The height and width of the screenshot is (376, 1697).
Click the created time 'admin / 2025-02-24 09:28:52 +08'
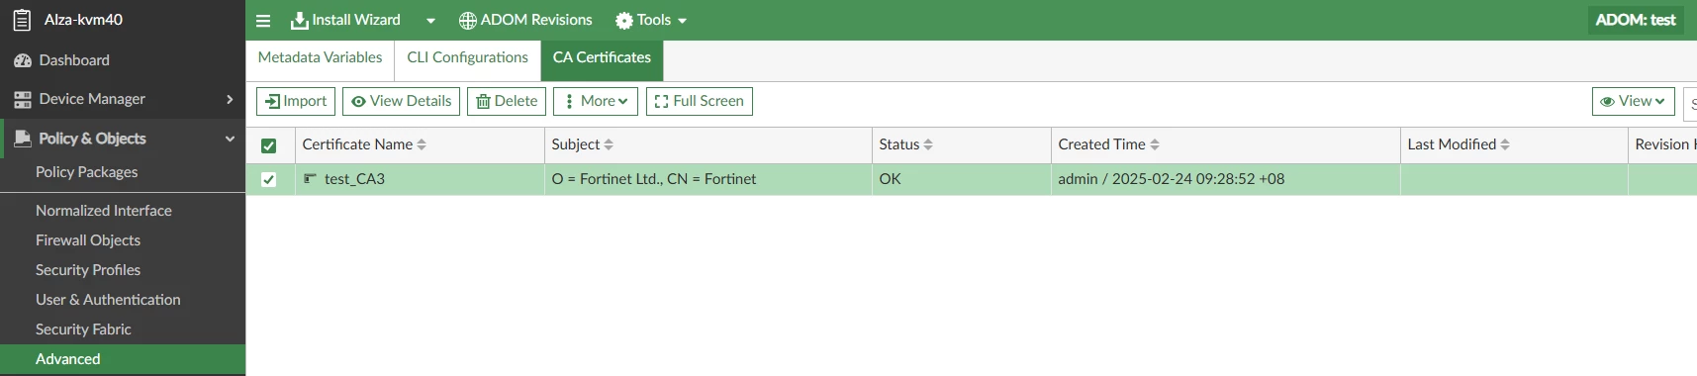pos(1172,179)
